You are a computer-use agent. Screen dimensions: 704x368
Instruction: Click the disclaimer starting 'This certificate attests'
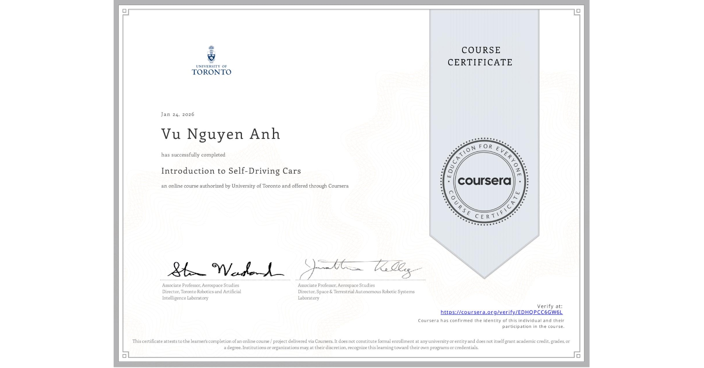click(351, 344)
